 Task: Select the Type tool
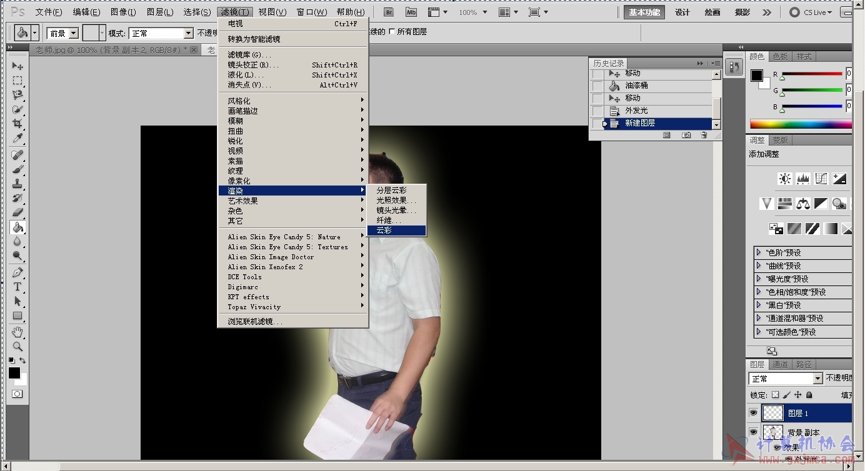click(17, 287)
